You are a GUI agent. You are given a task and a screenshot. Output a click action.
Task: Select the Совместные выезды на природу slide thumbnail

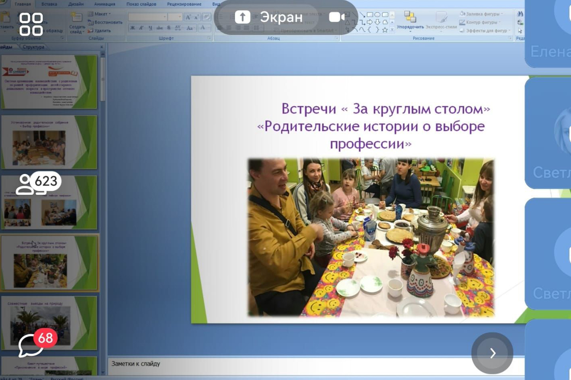[x=49, y=323]
